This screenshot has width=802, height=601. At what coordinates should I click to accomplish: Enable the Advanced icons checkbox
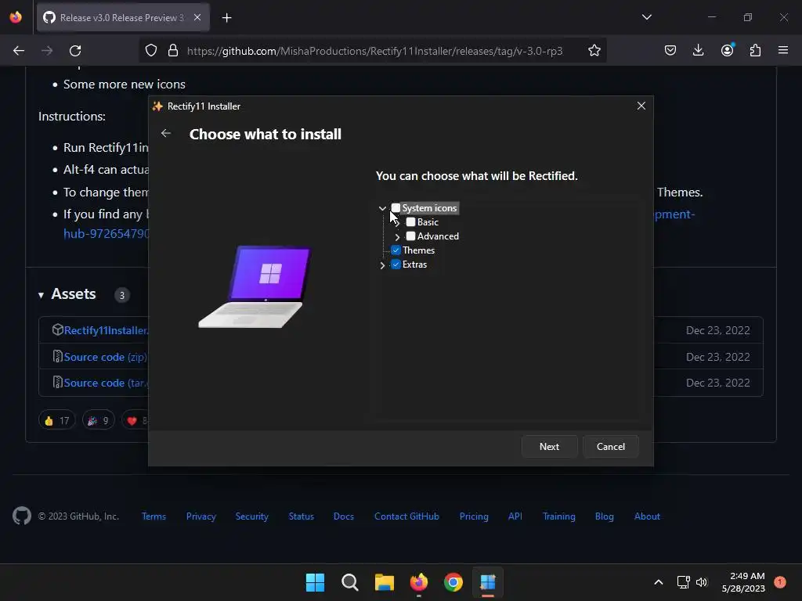[x=410, y=236]
